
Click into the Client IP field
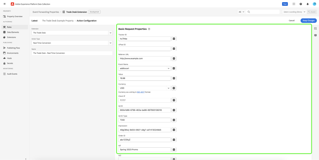pos(145,100)
